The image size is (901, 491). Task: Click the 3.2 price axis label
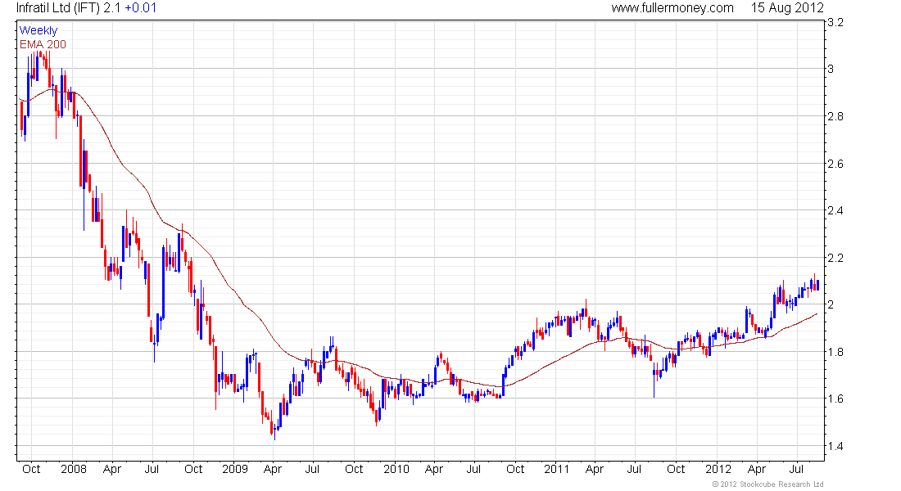835,22
